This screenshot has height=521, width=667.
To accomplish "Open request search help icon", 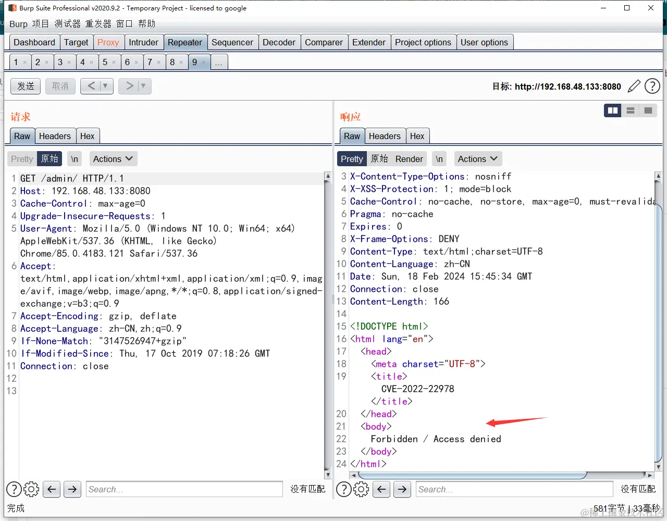I will [14, 489].
